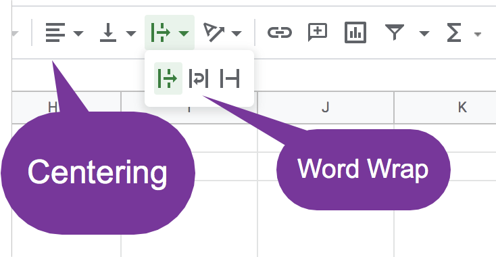Expand the green text wrapping dropdown arrow
Image resolution: width=496 pixels, height=257 pixels.
(184, 33)
